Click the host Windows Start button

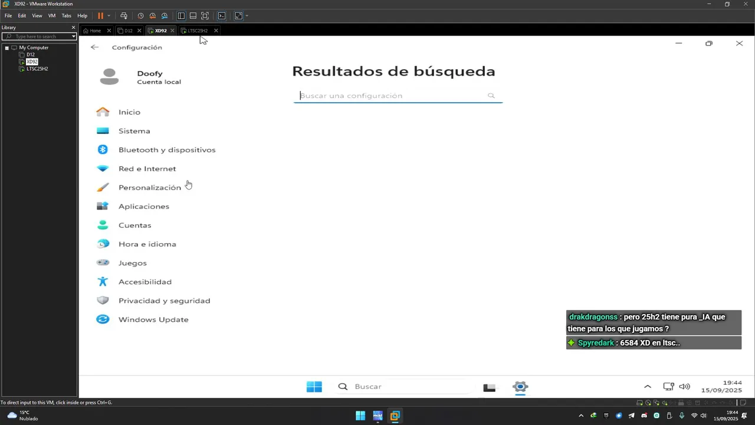point(360,416)
